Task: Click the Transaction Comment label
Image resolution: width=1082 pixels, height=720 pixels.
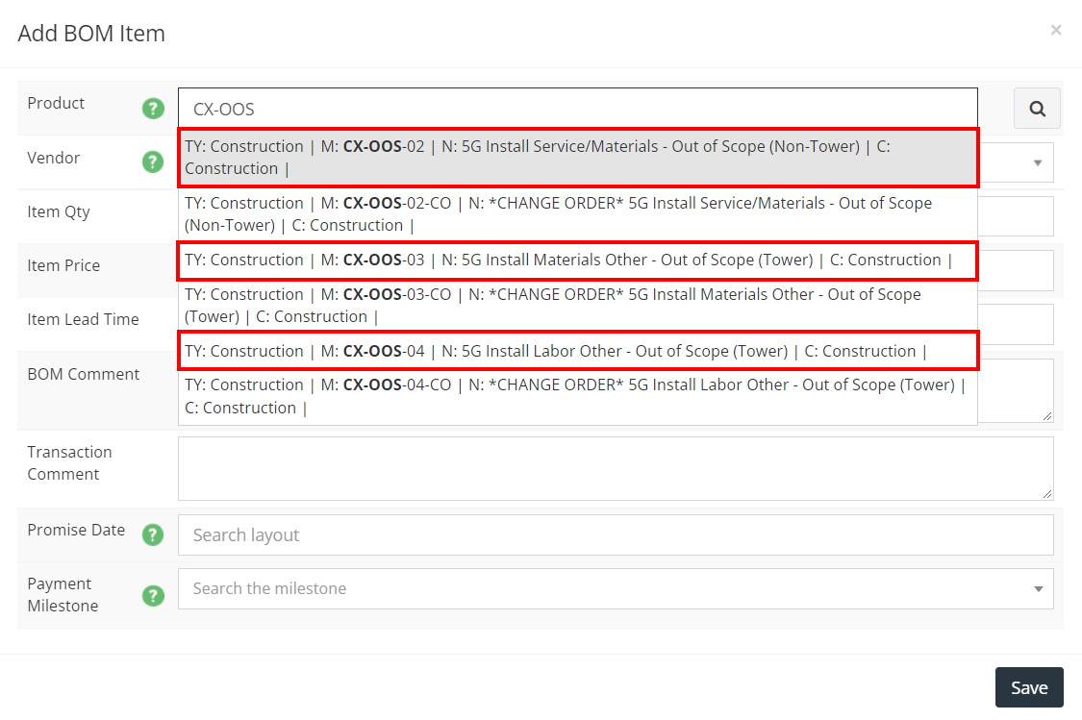Action: (69, 462)
